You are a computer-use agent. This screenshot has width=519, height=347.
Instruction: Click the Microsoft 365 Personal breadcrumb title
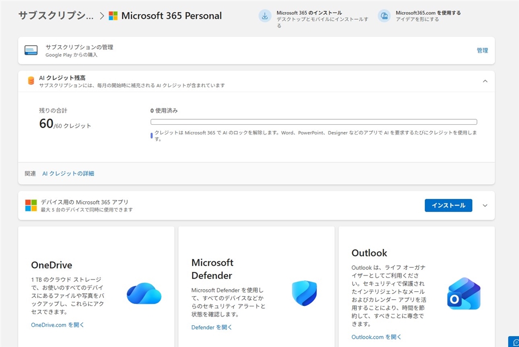(x=171, y=16)
